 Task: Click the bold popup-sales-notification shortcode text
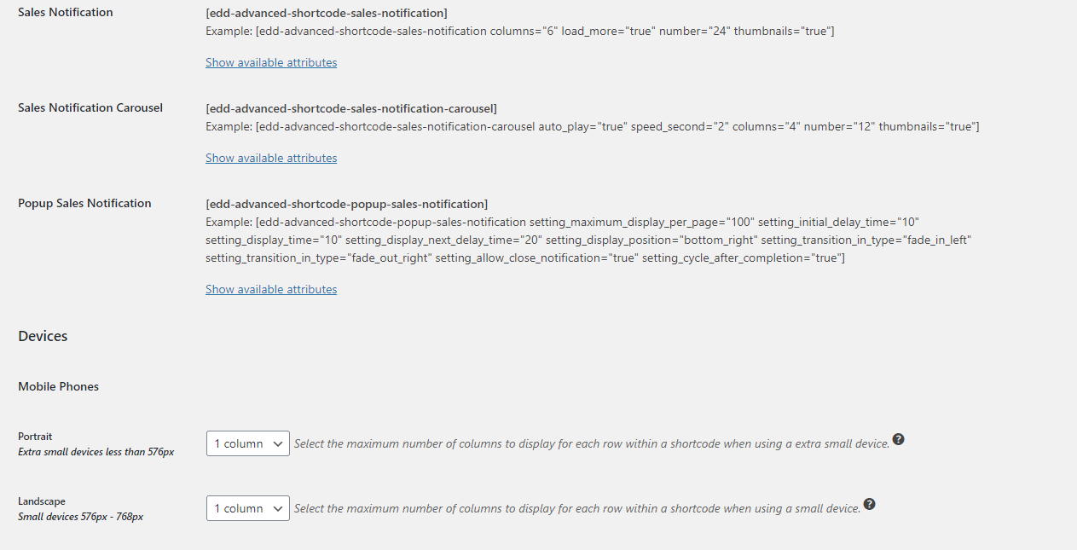(x=347, y=204)
